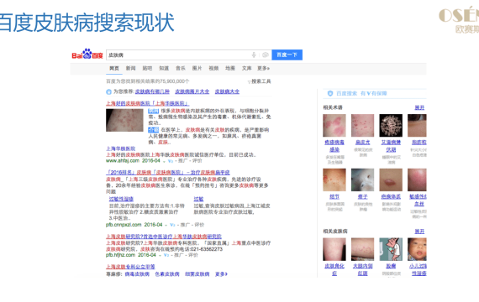This screenshot has width=479, height=302.
Task: Click the 皮肤角化症 disease link
Action: [334, 269]
